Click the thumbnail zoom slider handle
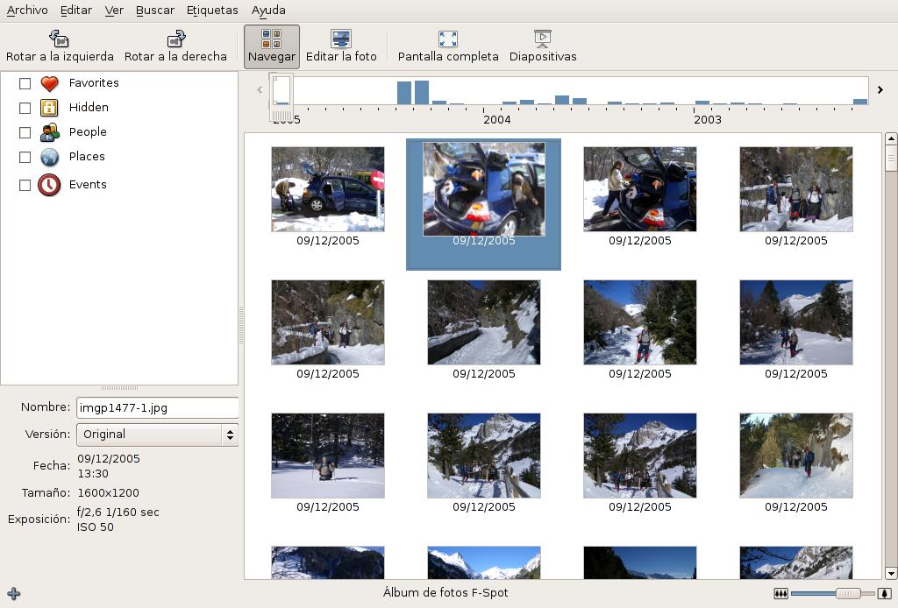This screenshot has height=608, width=898. pyautogui.click(x=848, y=594)
